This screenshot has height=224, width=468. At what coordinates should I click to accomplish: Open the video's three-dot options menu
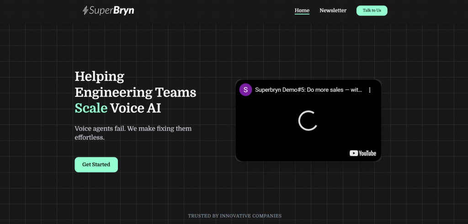tap(370, 90)
